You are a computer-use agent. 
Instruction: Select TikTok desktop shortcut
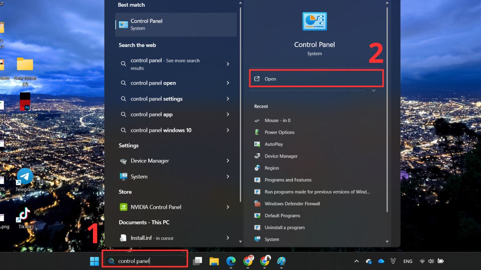pyautogui.click(x=25, y=218)
